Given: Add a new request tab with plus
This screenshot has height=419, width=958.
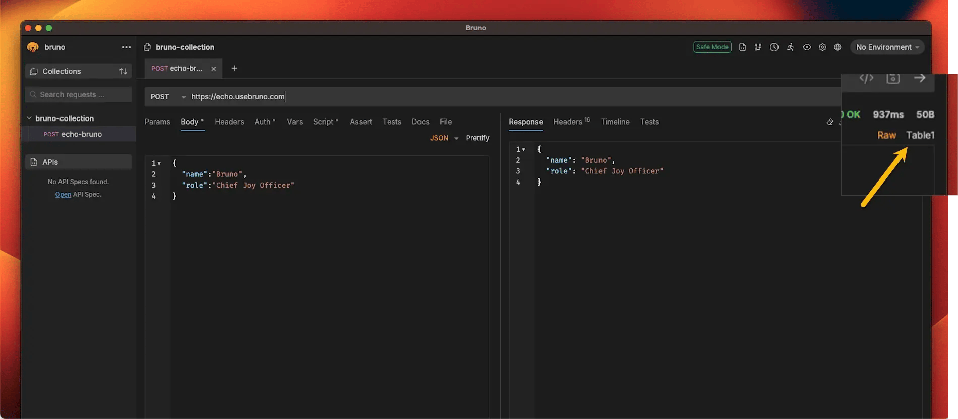Looking at the screenshot, I should [x=234, y=68].
